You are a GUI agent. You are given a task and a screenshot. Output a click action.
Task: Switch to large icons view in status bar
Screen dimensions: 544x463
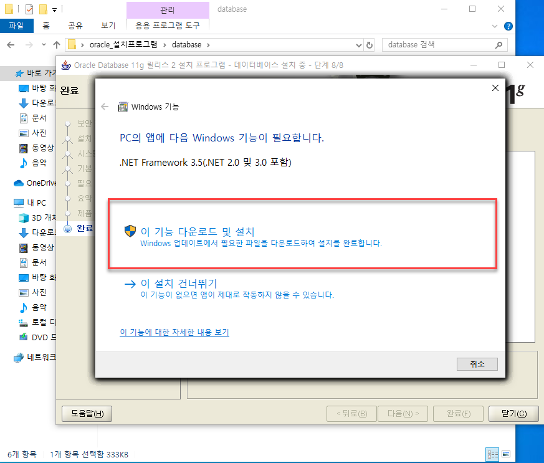(x=506, y=454)
